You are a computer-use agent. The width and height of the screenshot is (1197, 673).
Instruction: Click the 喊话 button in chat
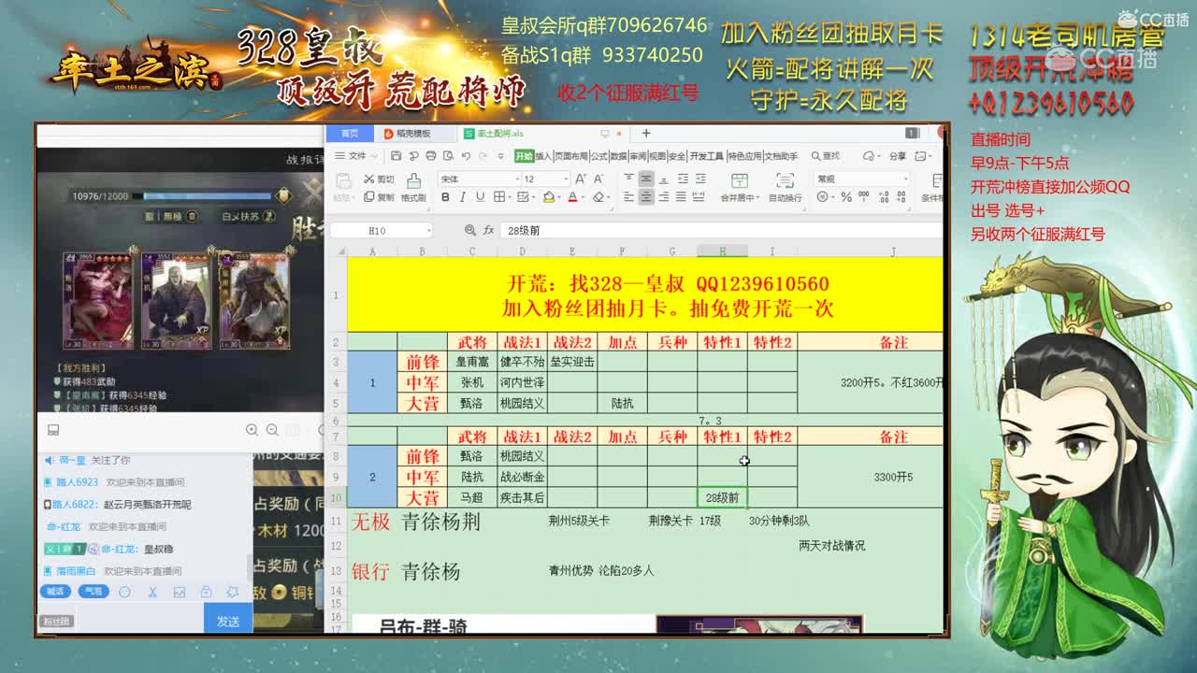coord(56,591)
